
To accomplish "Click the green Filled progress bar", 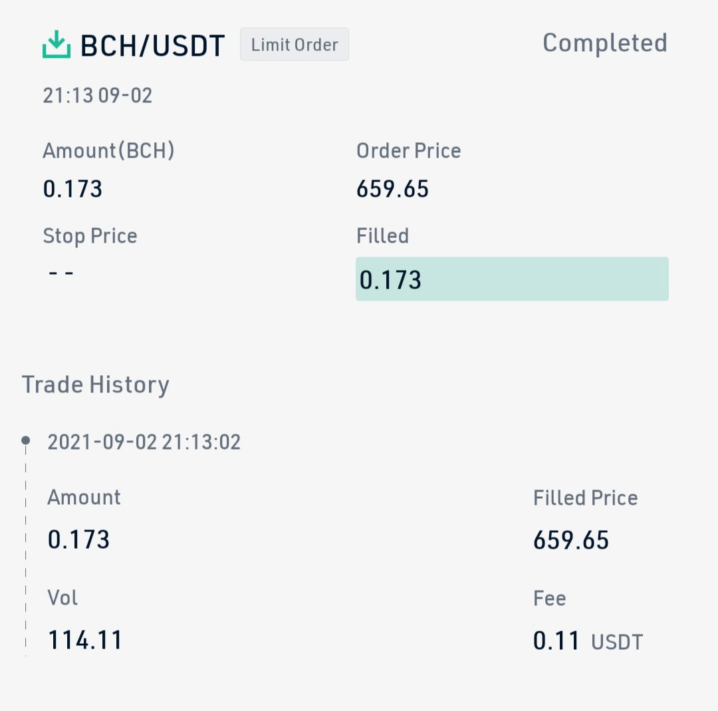I will 512,279.
